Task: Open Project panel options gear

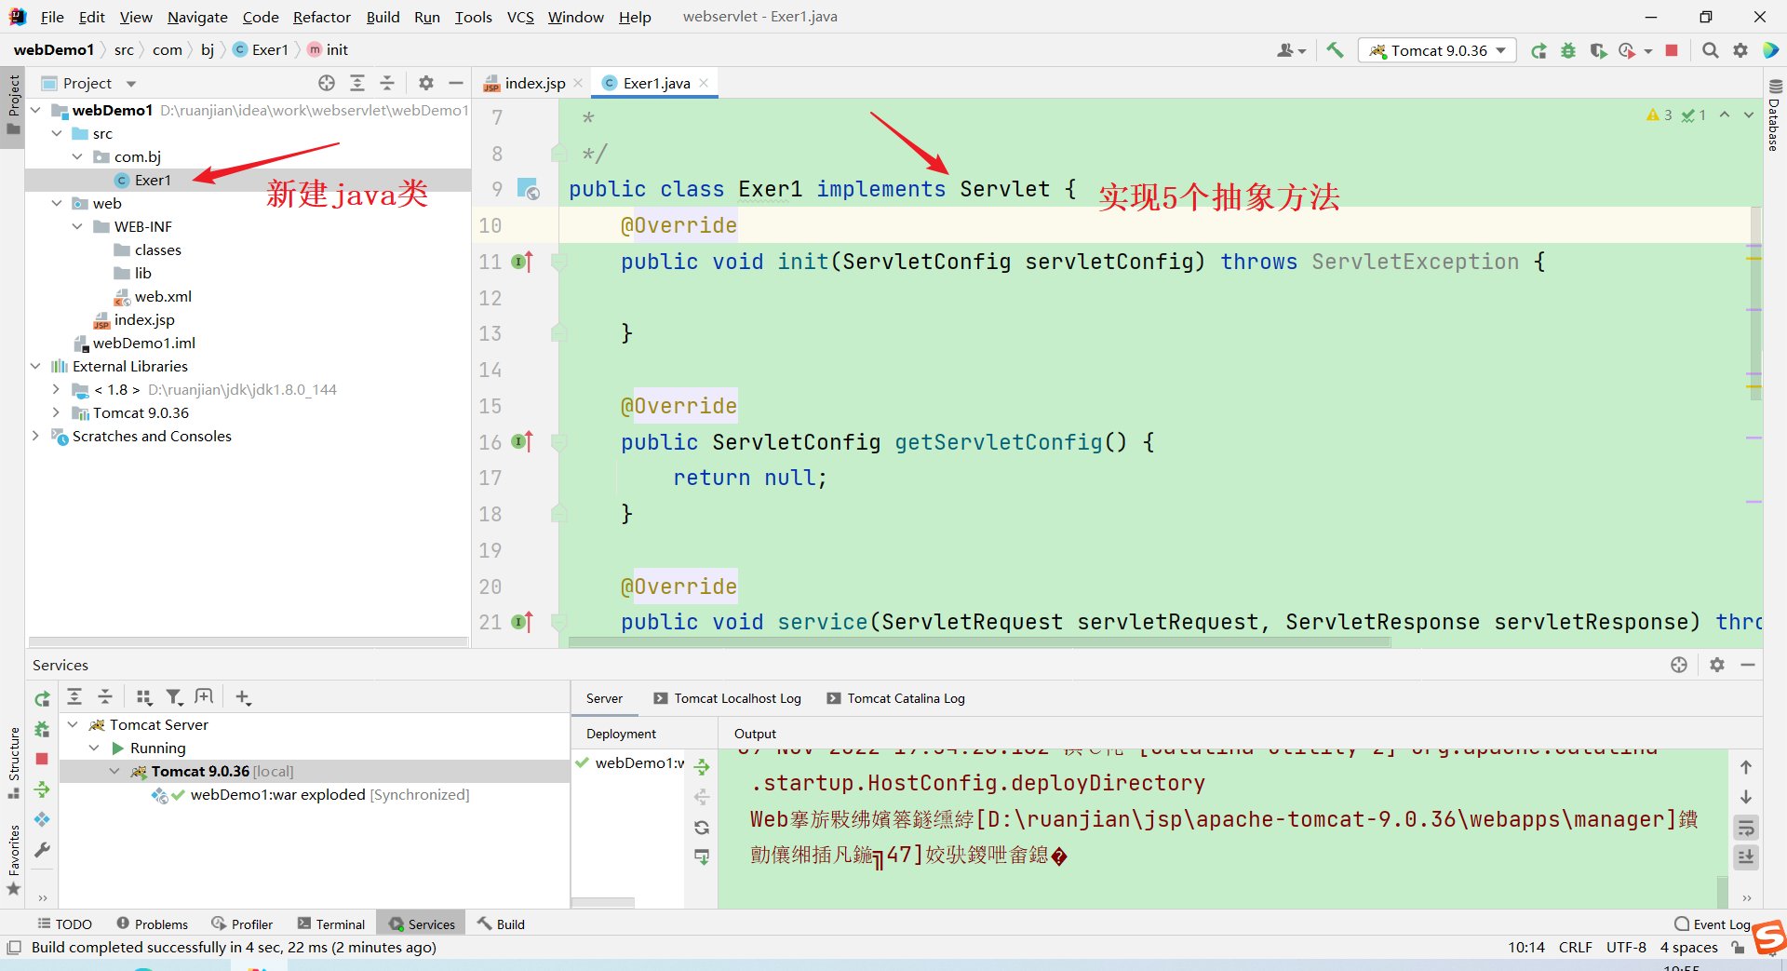Action: tap(426, 83)
